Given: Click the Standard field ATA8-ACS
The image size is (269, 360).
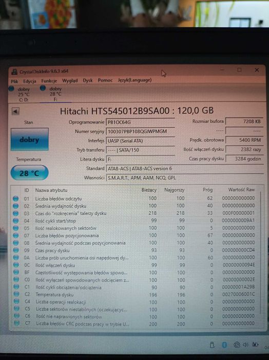Looking at the screenshot, I should pyautogui.click(x=184, y=168).
